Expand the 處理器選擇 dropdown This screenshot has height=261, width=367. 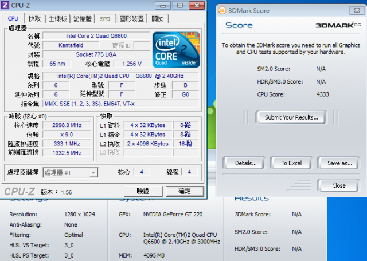pyautogui.click(x=93, y=173)
